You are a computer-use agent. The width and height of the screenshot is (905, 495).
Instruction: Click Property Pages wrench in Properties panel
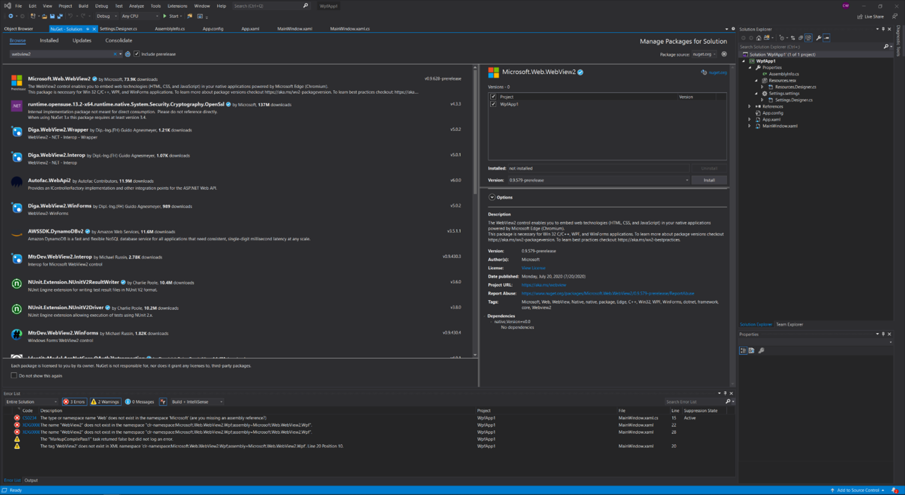[x=761, y=350]
